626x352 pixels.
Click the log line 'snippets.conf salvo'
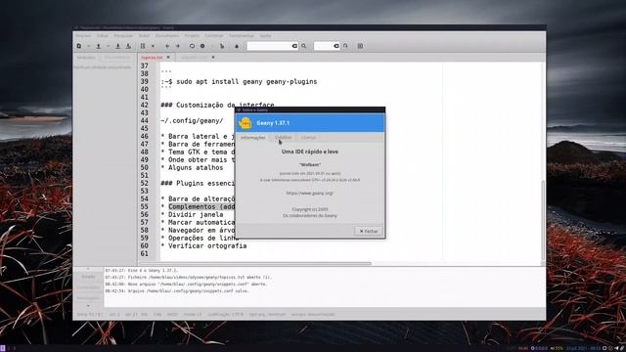(x=177, y=291)
